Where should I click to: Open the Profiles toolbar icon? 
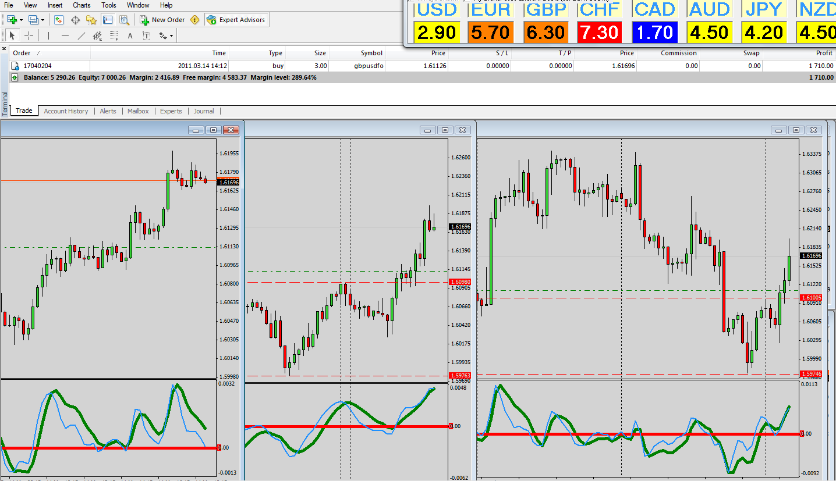click(34, 20)
